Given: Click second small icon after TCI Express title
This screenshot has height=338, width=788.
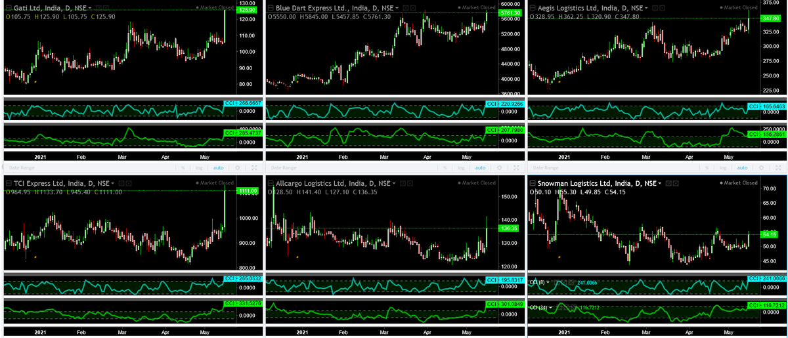Looking at the screenshot, I should (129, 183).
